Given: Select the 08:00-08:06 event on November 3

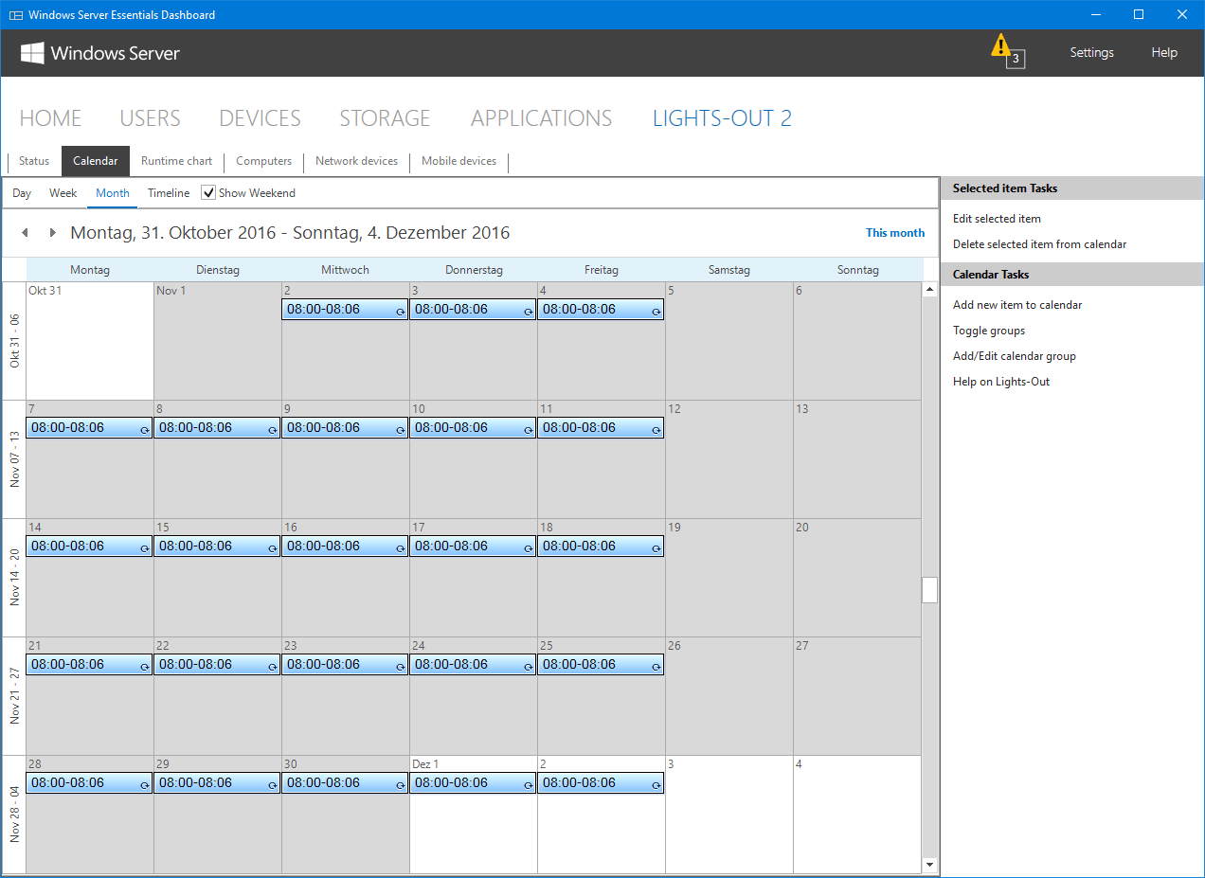Looking at the screenshot, I should (473, 310).
